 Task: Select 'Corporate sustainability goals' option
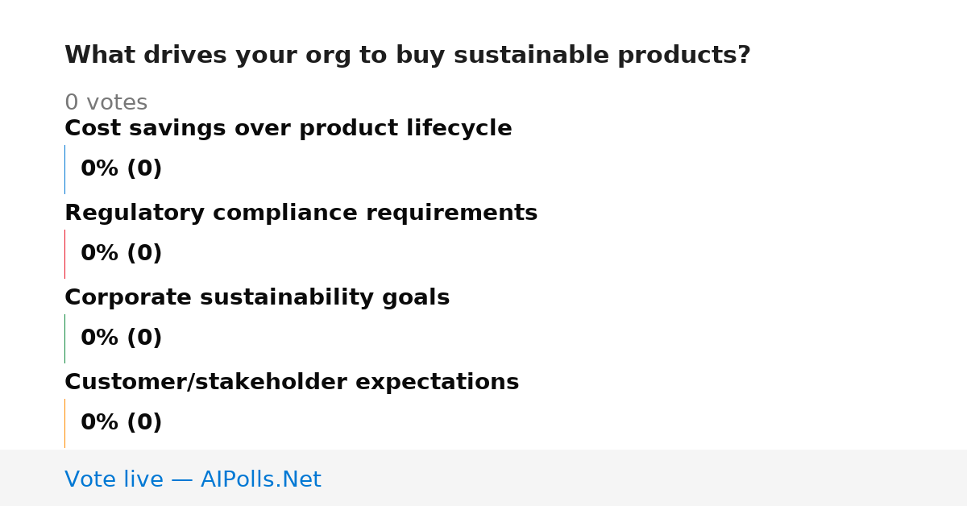[x=257, y=298]
